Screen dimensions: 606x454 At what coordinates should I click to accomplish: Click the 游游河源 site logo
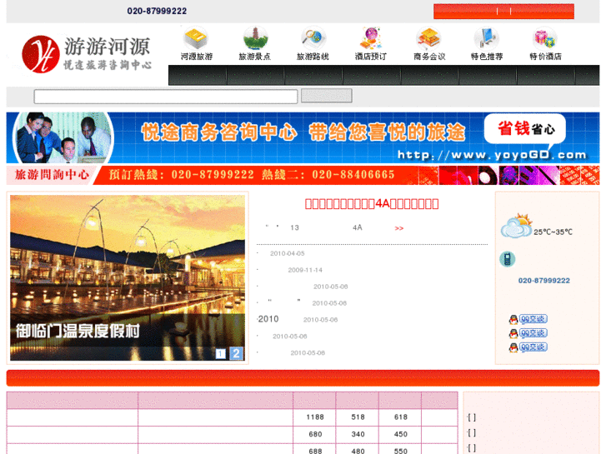[87, 53]
